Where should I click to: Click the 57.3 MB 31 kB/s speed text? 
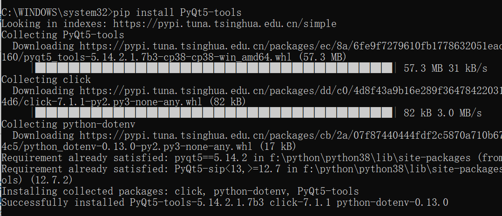445,68
